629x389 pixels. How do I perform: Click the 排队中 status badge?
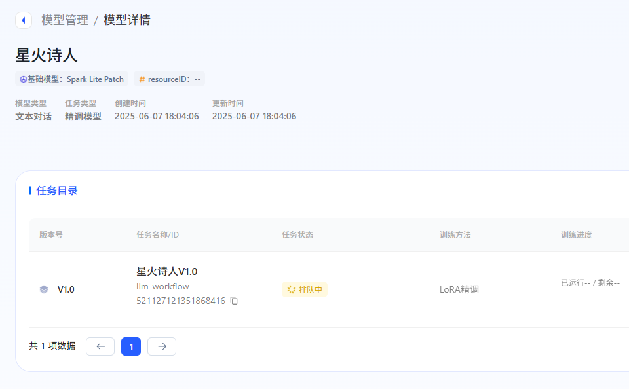coord(304,289)
